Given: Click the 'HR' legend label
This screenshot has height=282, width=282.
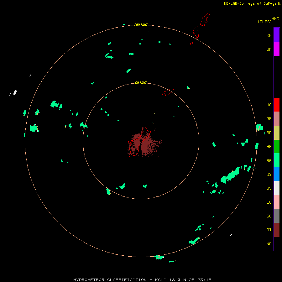Looking at the screenshot, I should (x=269, y=147).
